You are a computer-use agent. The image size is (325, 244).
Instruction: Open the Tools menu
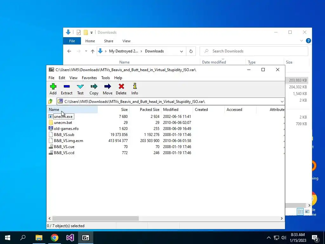point(105,78)
